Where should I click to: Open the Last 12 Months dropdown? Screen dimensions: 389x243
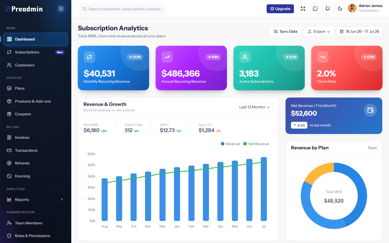point(254,107)
